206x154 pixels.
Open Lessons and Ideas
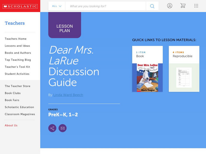click(x=17, y=46)
